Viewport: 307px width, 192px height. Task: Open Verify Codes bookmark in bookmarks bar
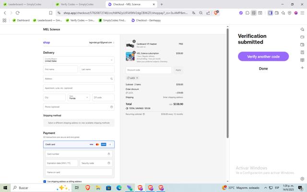[x=80, y=20]
